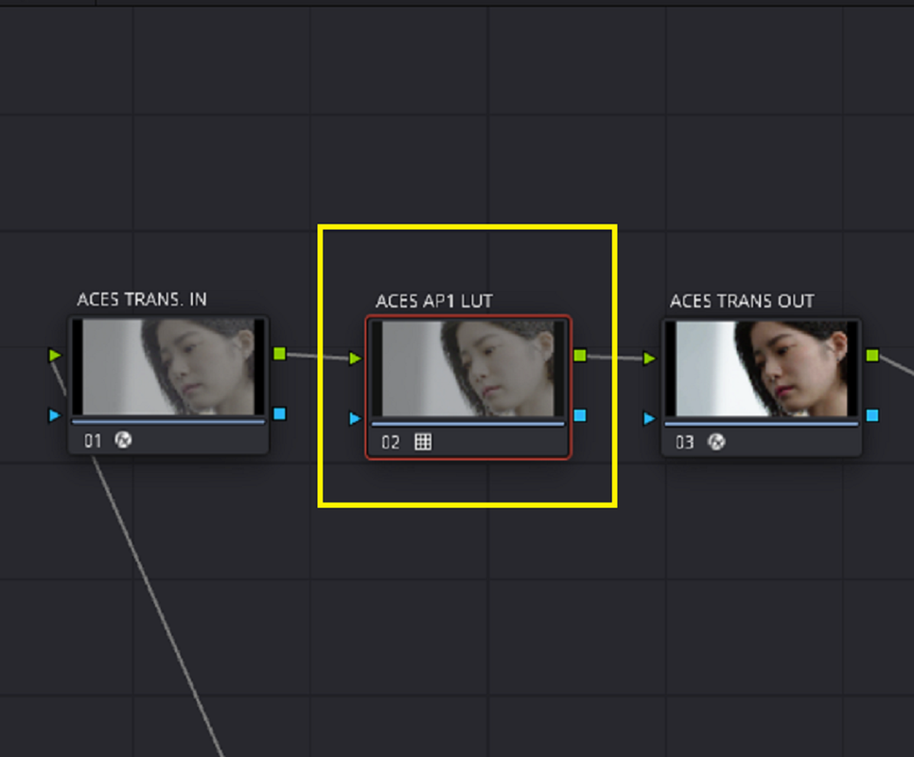
Task: Select blue key input of ACES TRANS OUT node
Action: point(649,418)
